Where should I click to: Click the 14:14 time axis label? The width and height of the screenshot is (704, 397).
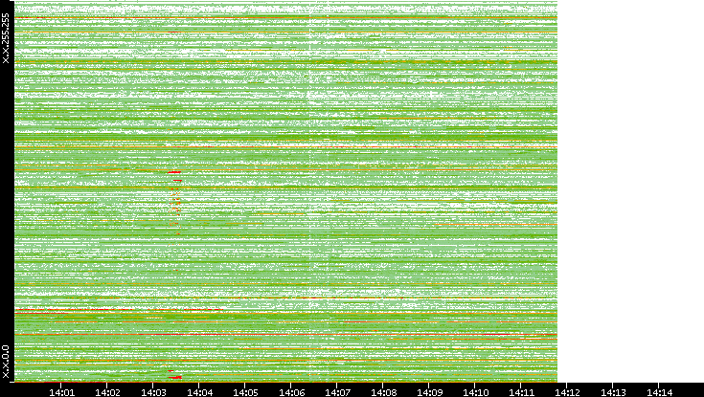click(659, 390)
